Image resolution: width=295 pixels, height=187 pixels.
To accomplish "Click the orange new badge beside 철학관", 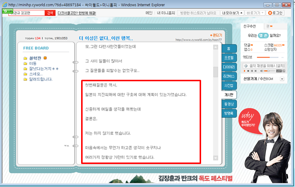I will click(x=45, y=58).
